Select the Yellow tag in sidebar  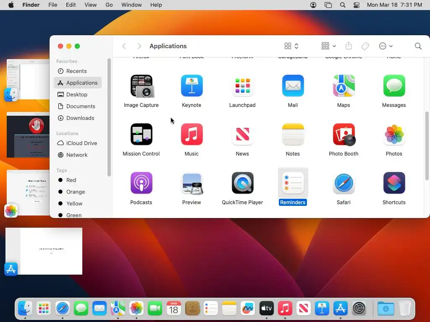(78, 204)
